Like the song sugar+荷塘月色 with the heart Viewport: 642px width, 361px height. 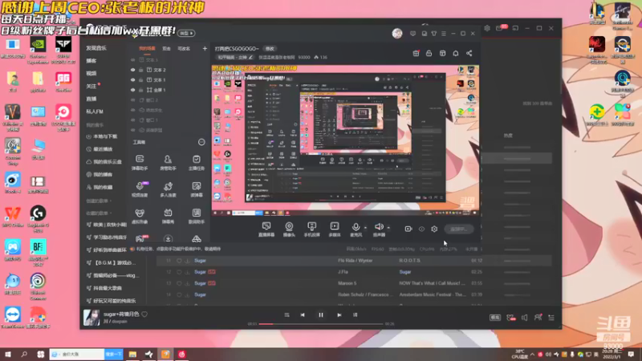[144, 314]
